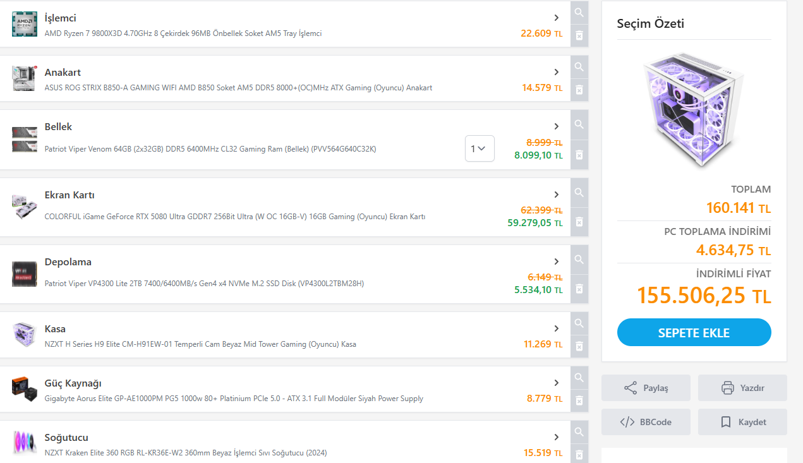Click the search icon on the Güç Kaynağı row

tap(579, 378)
